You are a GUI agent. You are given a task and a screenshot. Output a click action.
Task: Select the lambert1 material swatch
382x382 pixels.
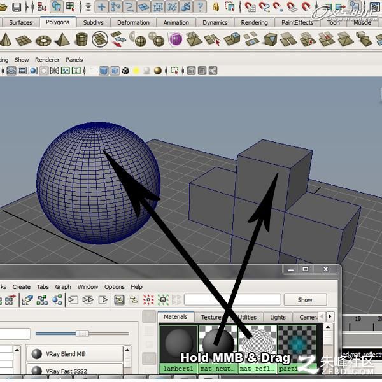coord(178,350)
